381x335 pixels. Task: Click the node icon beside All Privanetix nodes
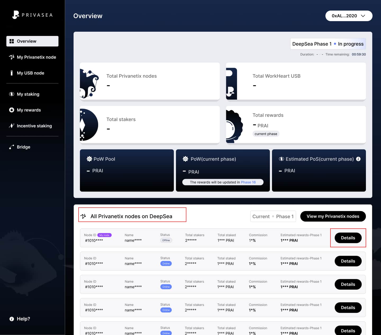pos(83,216)
